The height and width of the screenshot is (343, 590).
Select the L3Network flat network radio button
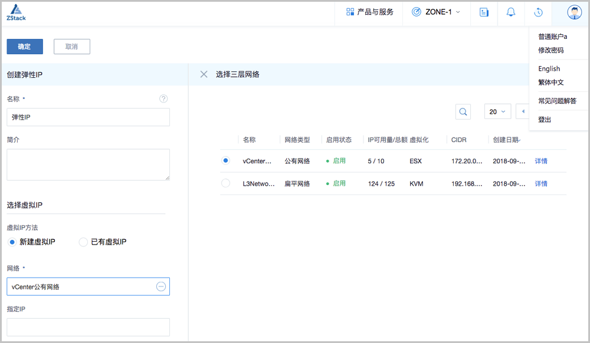tap(225, 183)
